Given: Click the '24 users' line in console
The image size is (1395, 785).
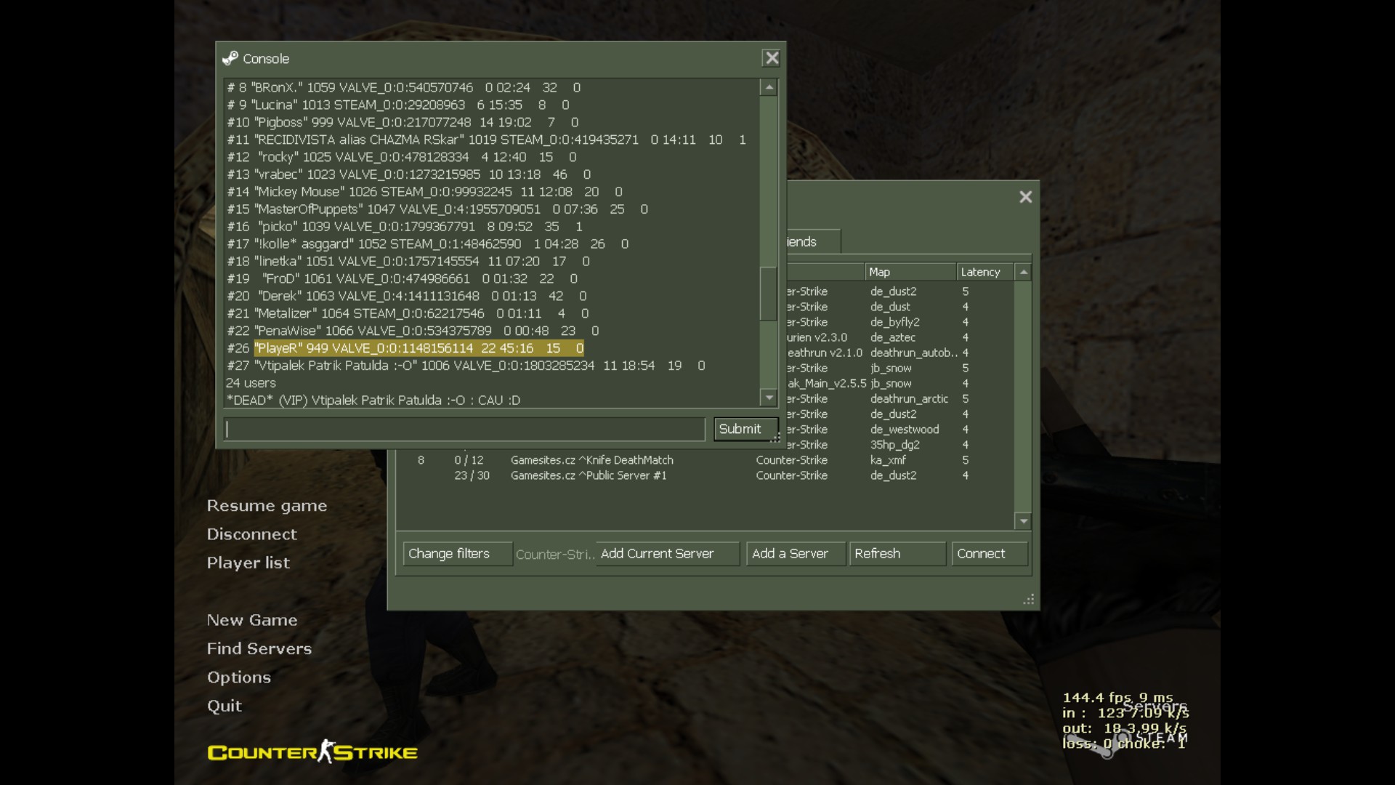Looking at the screenshot, I should (251, 383).
